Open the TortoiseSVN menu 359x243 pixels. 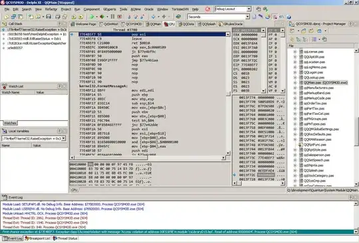click(180, 9)
